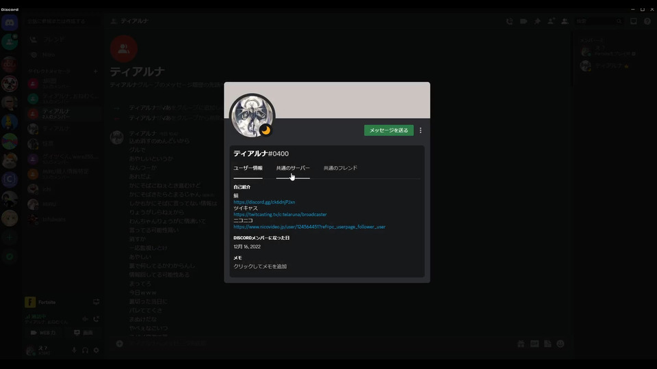Click the profile avatar in the popup
Image resolution: width=657 pixels, height=369 pixels.
(x=252, y=115)
